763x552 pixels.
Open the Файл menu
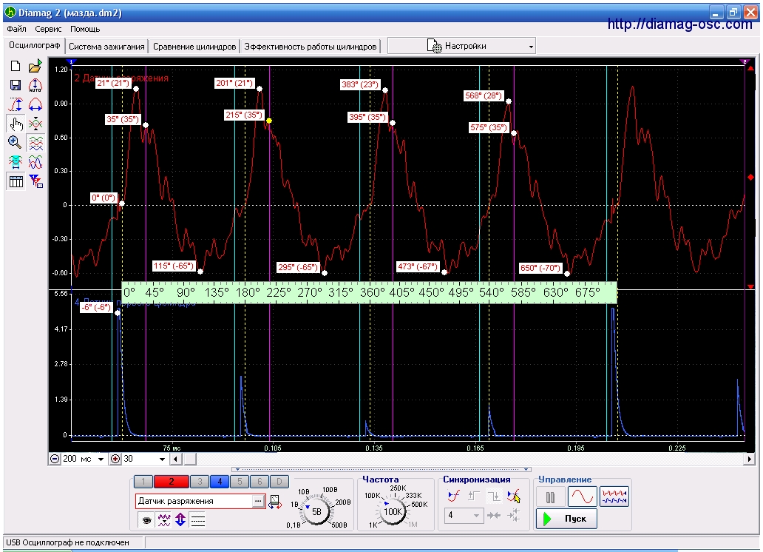pos(16,29)
